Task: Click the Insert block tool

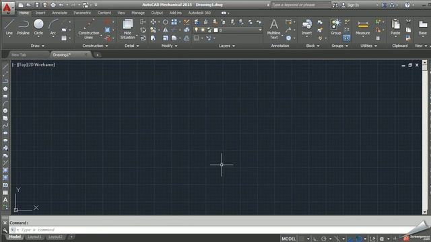Action: pos(307,28)
